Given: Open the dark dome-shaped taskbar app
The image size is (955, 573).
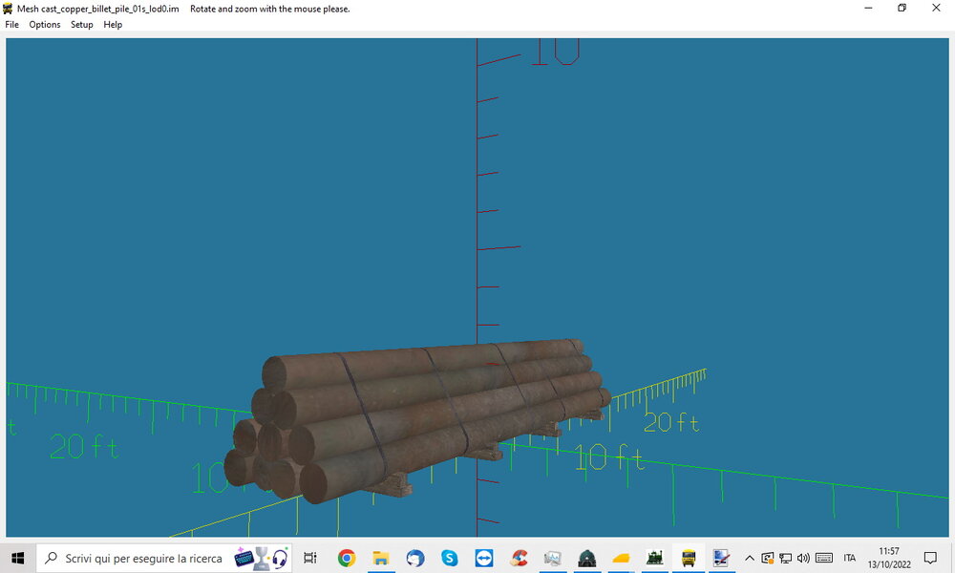Looking at the screenshot, I should pyautogui.click(x=587, y=558).
